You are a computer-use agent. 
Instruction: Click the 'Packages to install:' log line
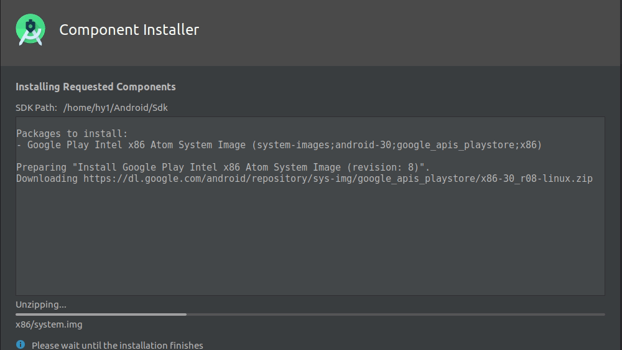pyautogui.click(x=72, y=133)
